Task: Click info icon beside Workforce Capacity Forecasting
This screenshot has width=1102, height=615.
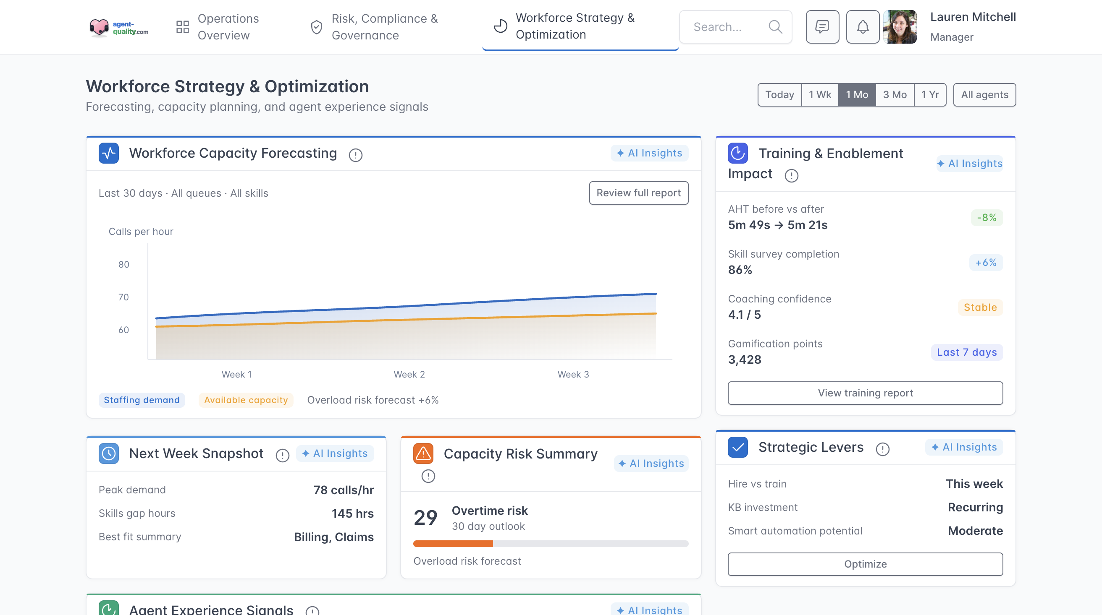Action: [355, 155]
